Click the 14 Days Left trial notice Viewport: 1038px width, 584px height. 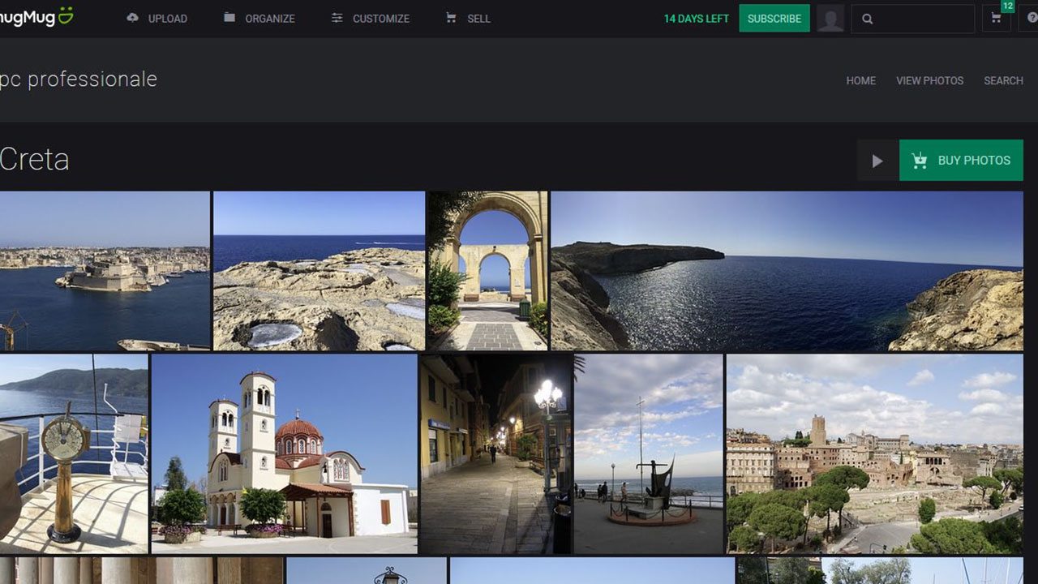click(x=696, y=19)
